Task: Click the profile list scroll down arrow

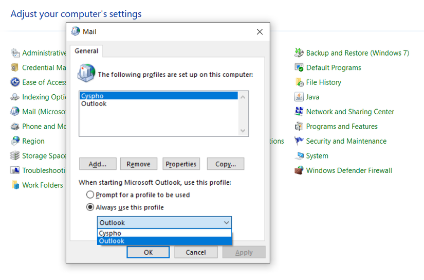Action: [x=243, y=131]
